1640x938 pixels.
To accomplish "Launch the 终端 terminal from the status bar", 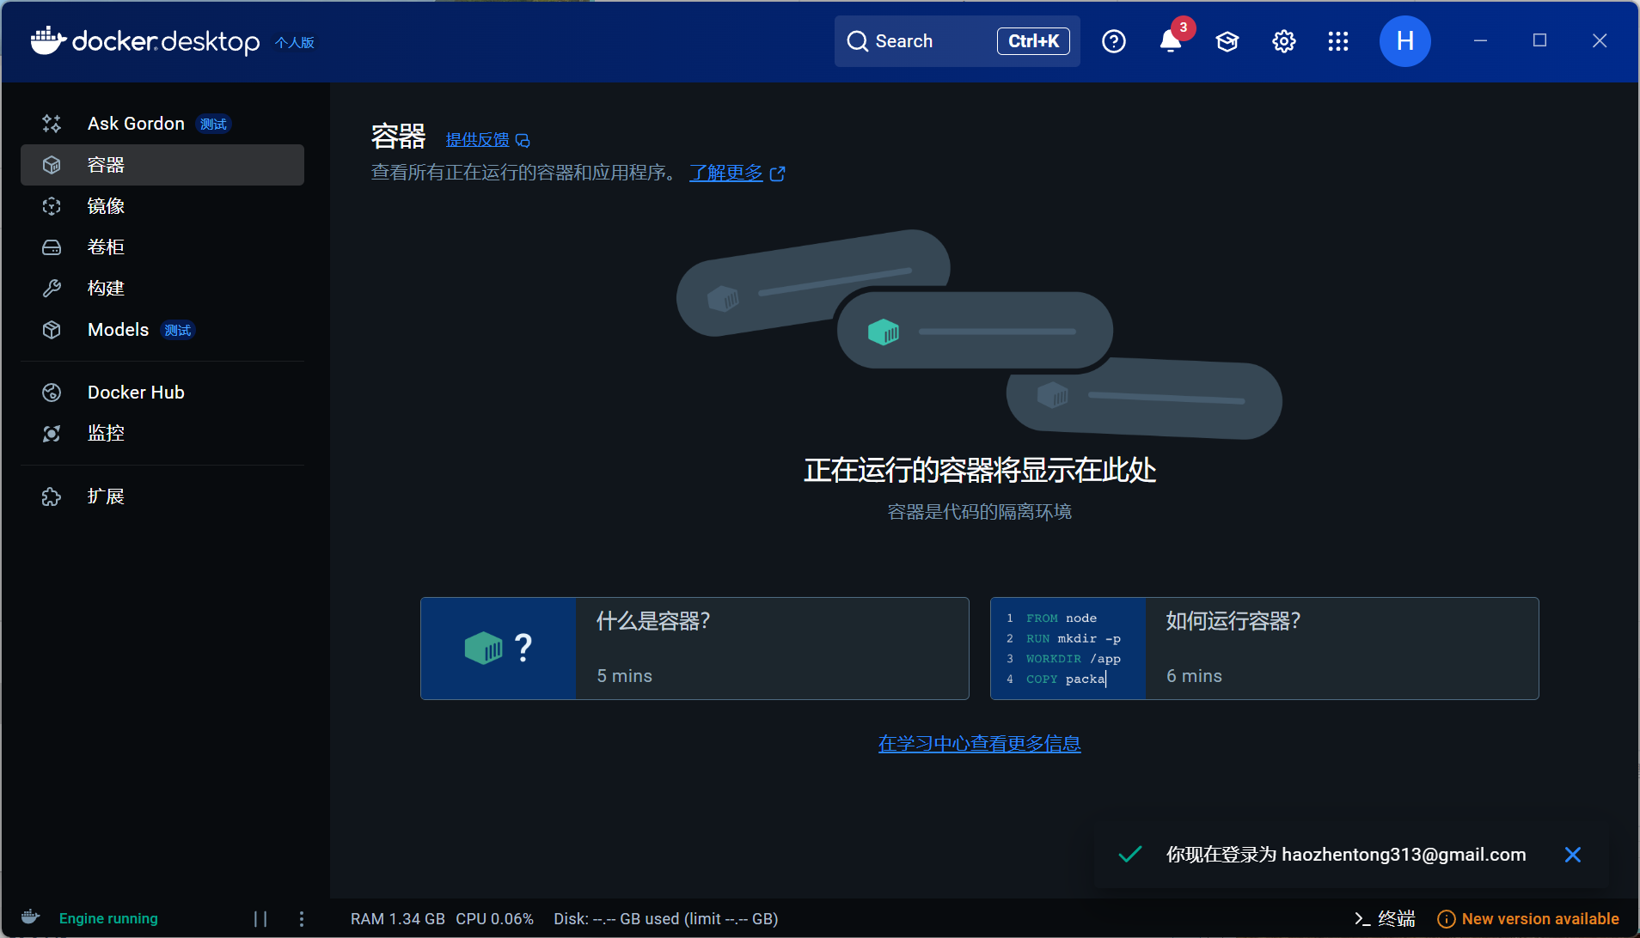I will 1385,918.
